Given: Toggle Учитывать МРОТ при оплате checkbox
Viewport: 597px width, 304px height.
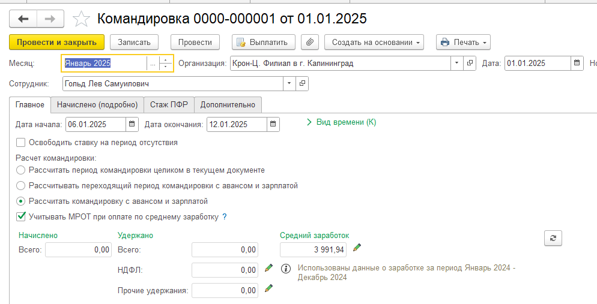Looking at the screenshot, I should tap(20, 216).
